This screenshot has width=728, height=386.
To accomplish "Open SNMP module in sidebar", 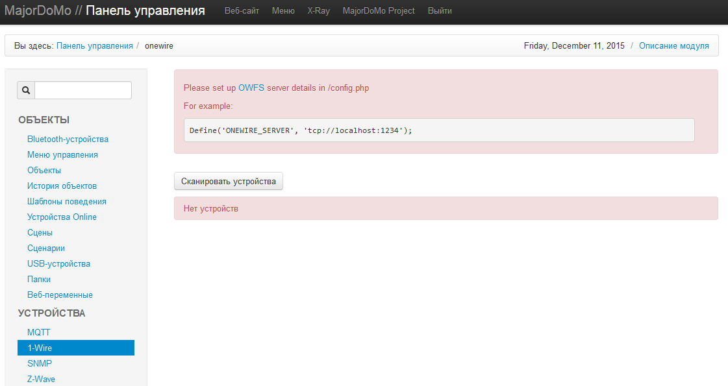I will [x=40, y=364].
